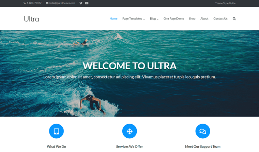This screenshot has width=259, height=152.
Task: Open the Blog menu item
Action: pos(153,18)
